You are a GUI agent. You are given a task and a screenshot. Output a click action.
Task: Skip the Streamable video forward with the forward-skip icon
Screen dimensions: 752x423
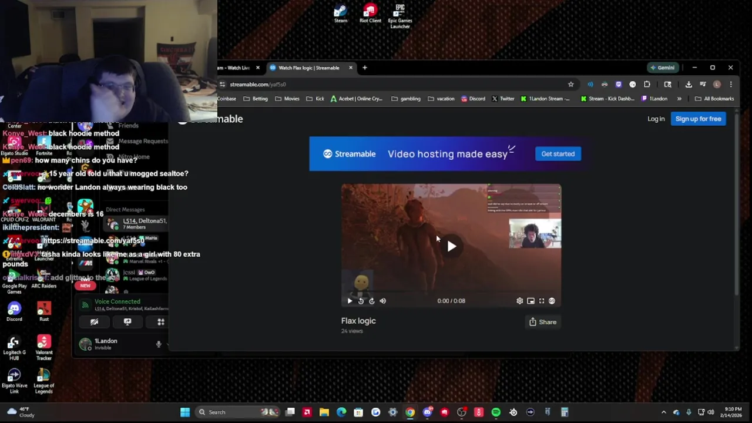tap(371, 301)
